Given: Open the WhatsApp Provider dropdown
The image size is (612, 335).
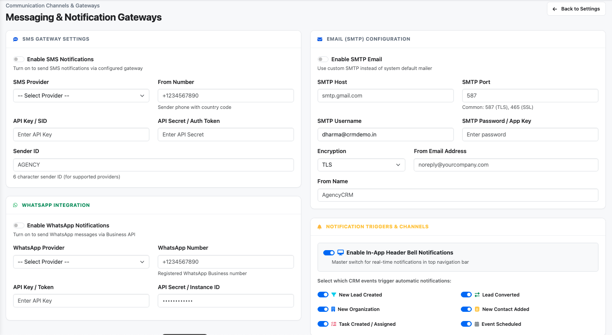Looking at the screenshot, I should (81, 262).
